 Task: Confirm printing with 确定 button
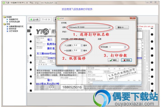(113, 60)
